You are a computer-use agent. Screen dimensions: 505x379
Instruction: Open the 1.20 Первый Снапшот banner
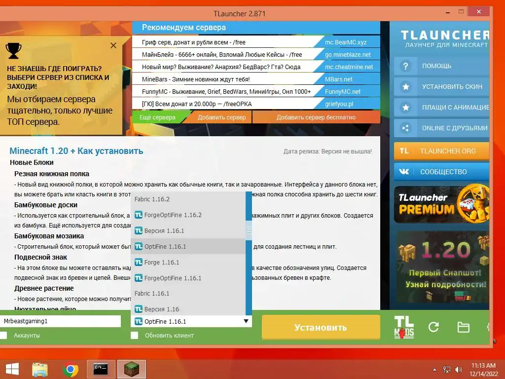coord(441,267)
